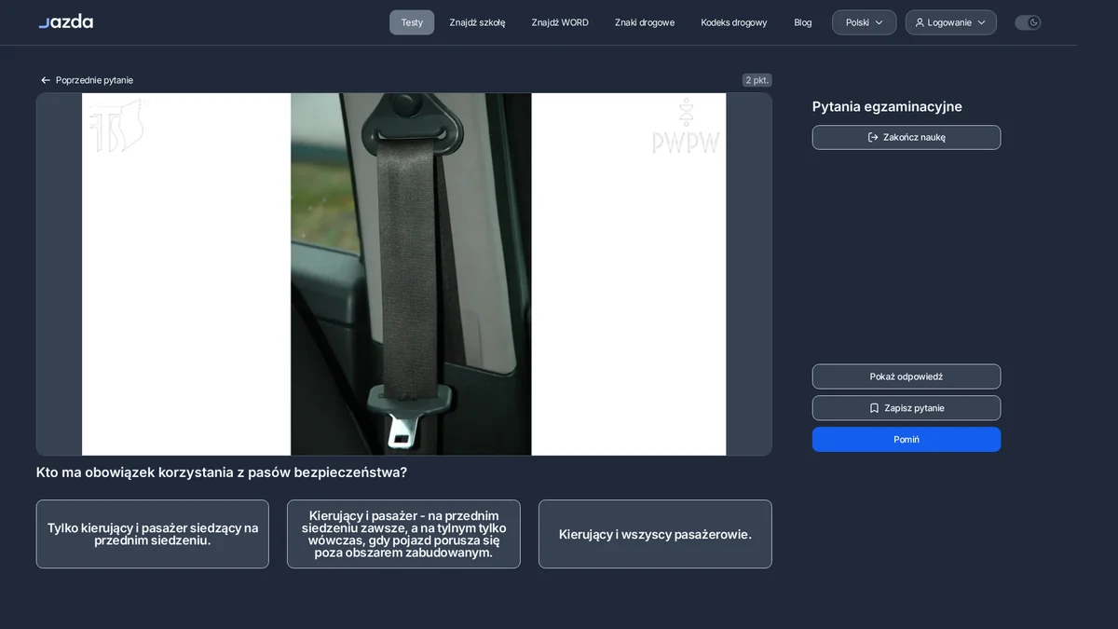Toggle the dark mode switch
Screen dimensions: 1118x629
pos(1028,22)
